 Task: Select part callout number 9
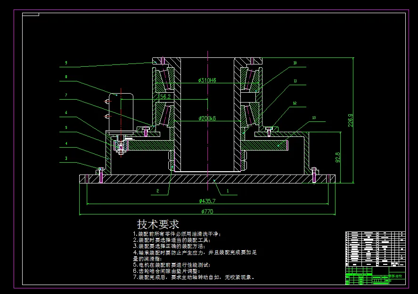66,63
